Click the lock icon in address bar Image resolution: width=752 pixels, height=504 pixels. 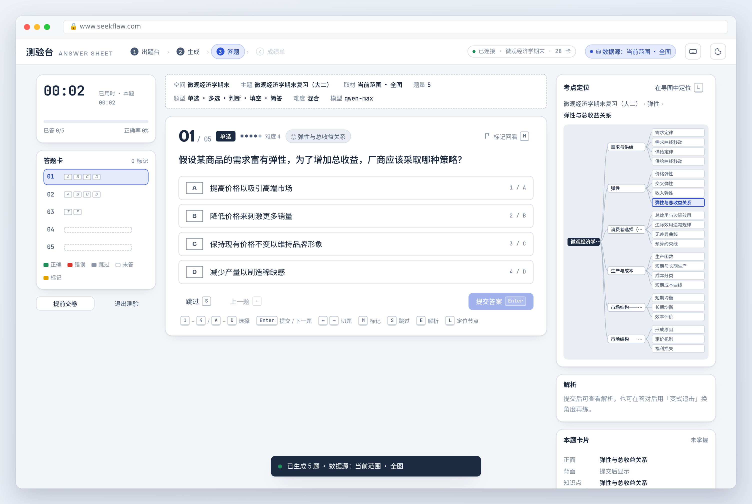pyautogui.click(x=73, y=26)
